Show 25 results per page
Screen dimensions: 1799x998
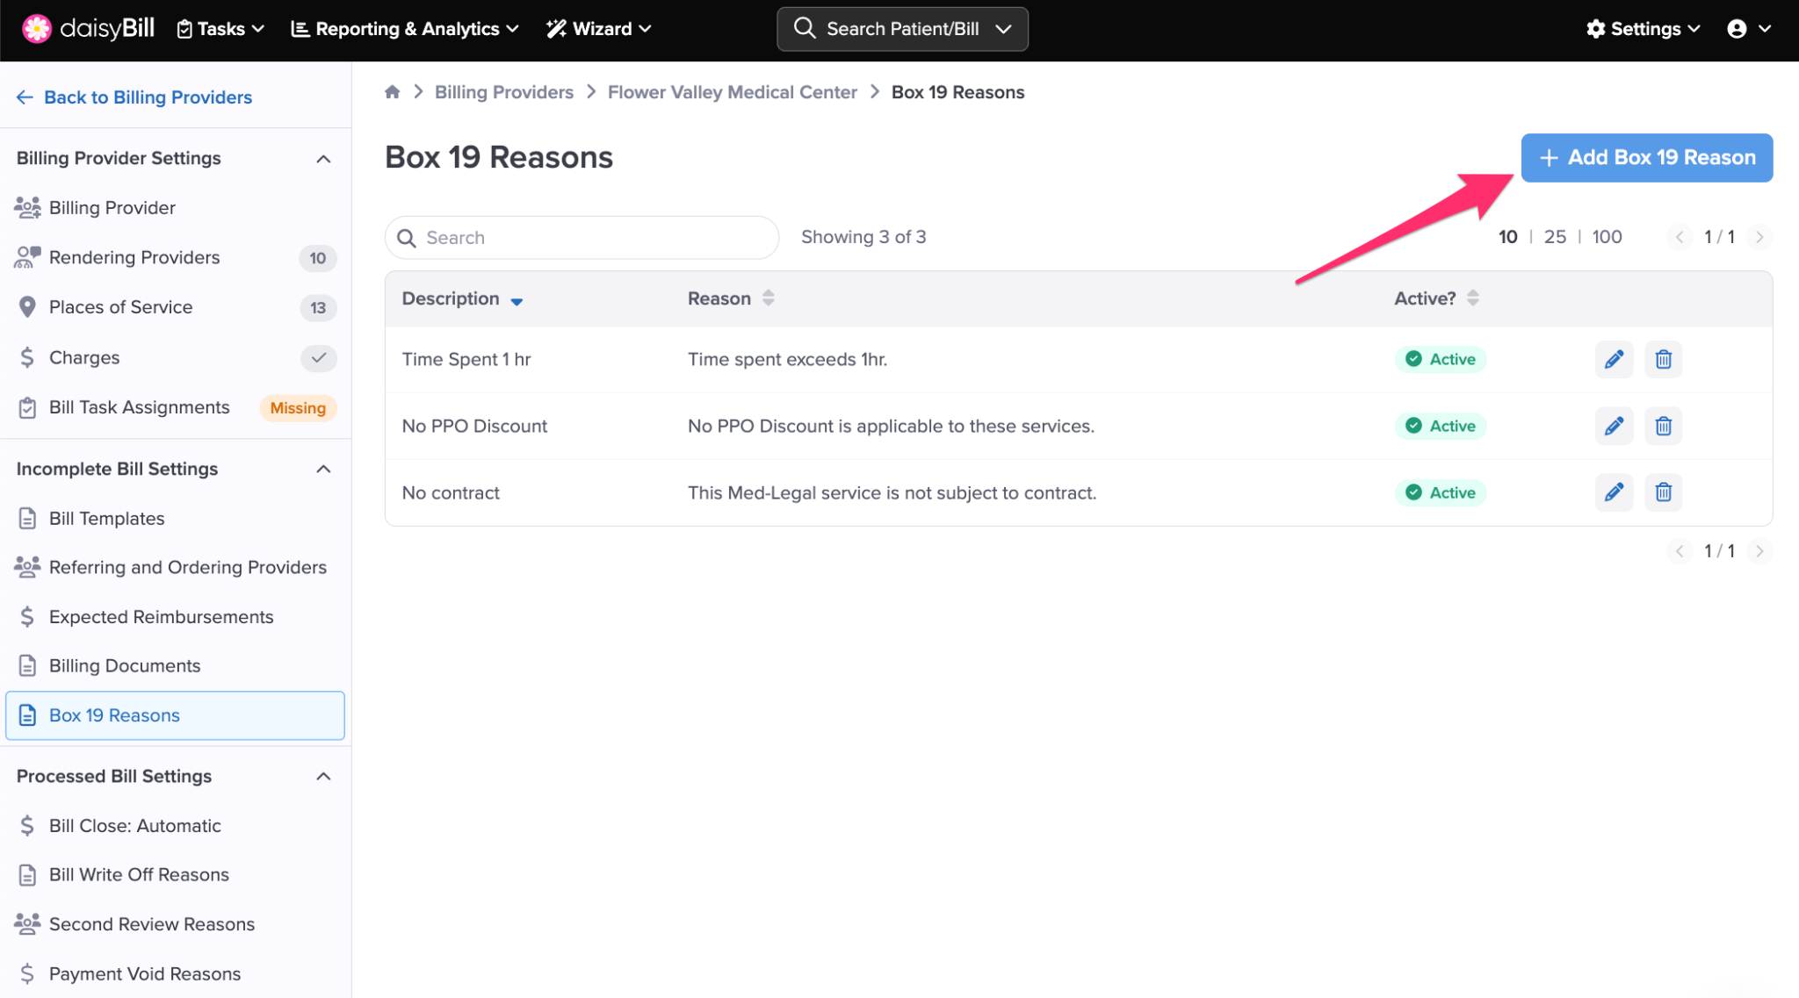(x=1555, y=237)
